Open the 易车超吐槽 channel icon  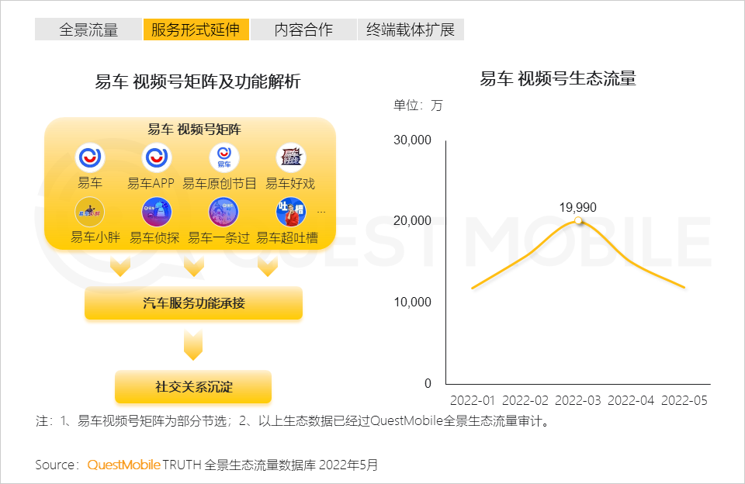click(291, 212)
